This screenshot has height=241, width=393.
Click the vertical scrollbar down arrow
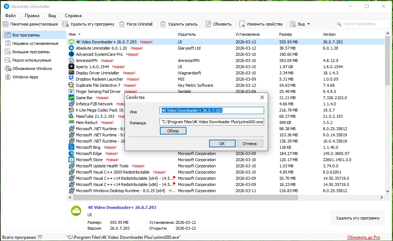point(388,191)
